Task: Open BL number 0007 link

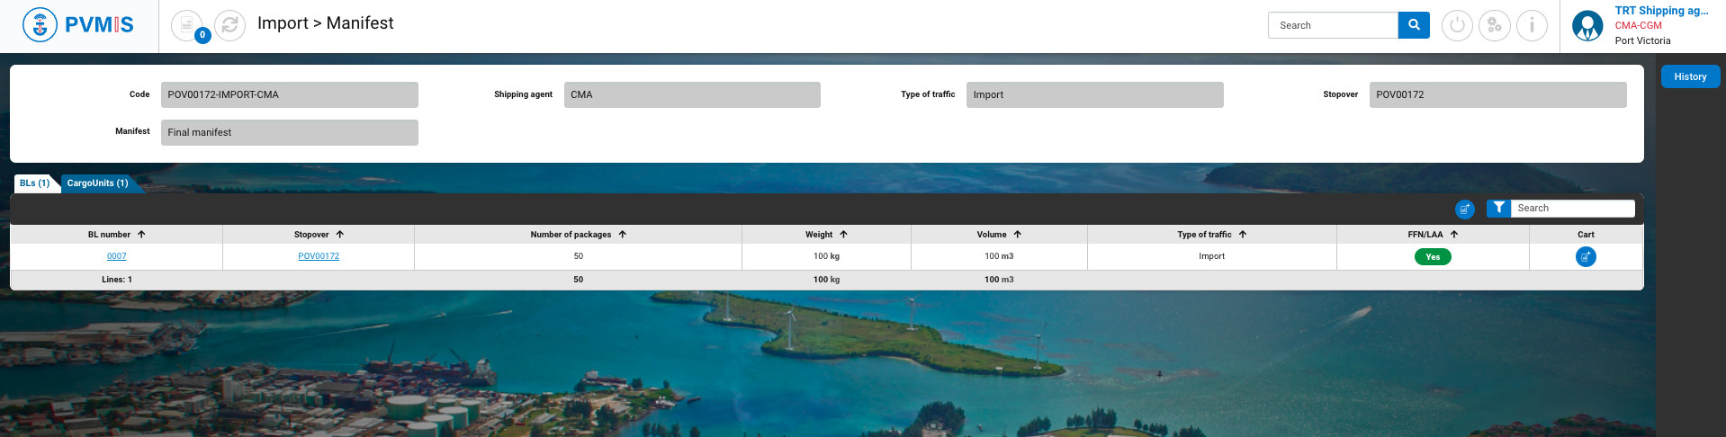Action: coord(117,256)
